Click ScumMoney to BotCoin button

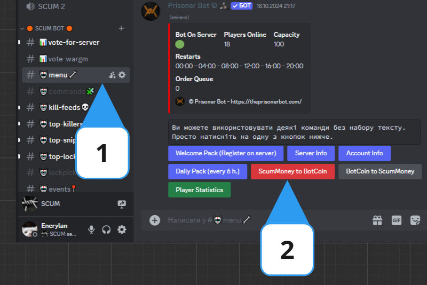click(292, 171)
